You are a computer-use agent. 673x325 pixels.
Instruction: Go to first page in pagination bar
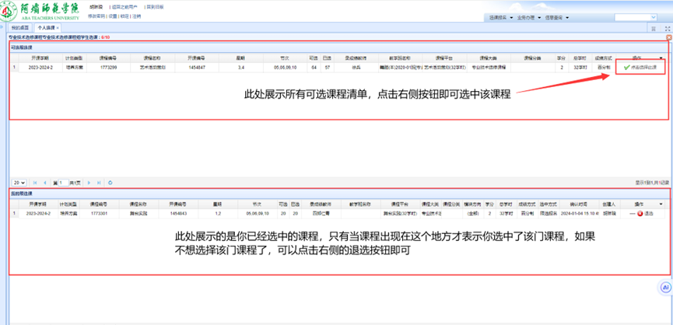[33, 182]
